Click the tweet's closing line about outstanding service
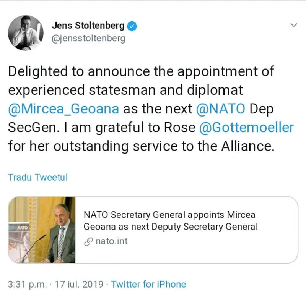Viewport: 306px width, 301px height. 141,146
